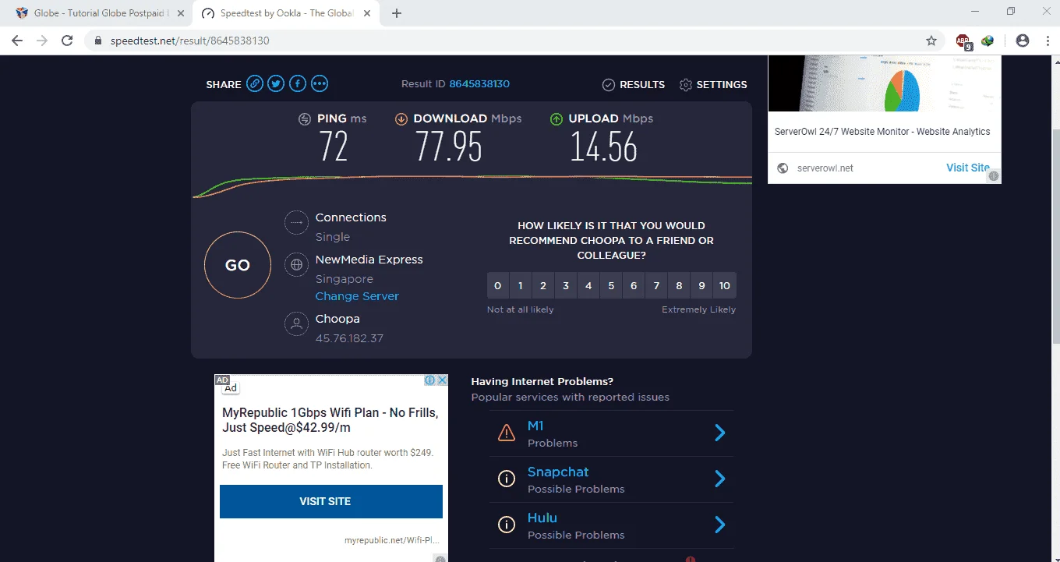This screenshot has width=1060, height=562.
Task: Open the AdChoices info icon on MyRepublic ad
Action: coord(429,380)
